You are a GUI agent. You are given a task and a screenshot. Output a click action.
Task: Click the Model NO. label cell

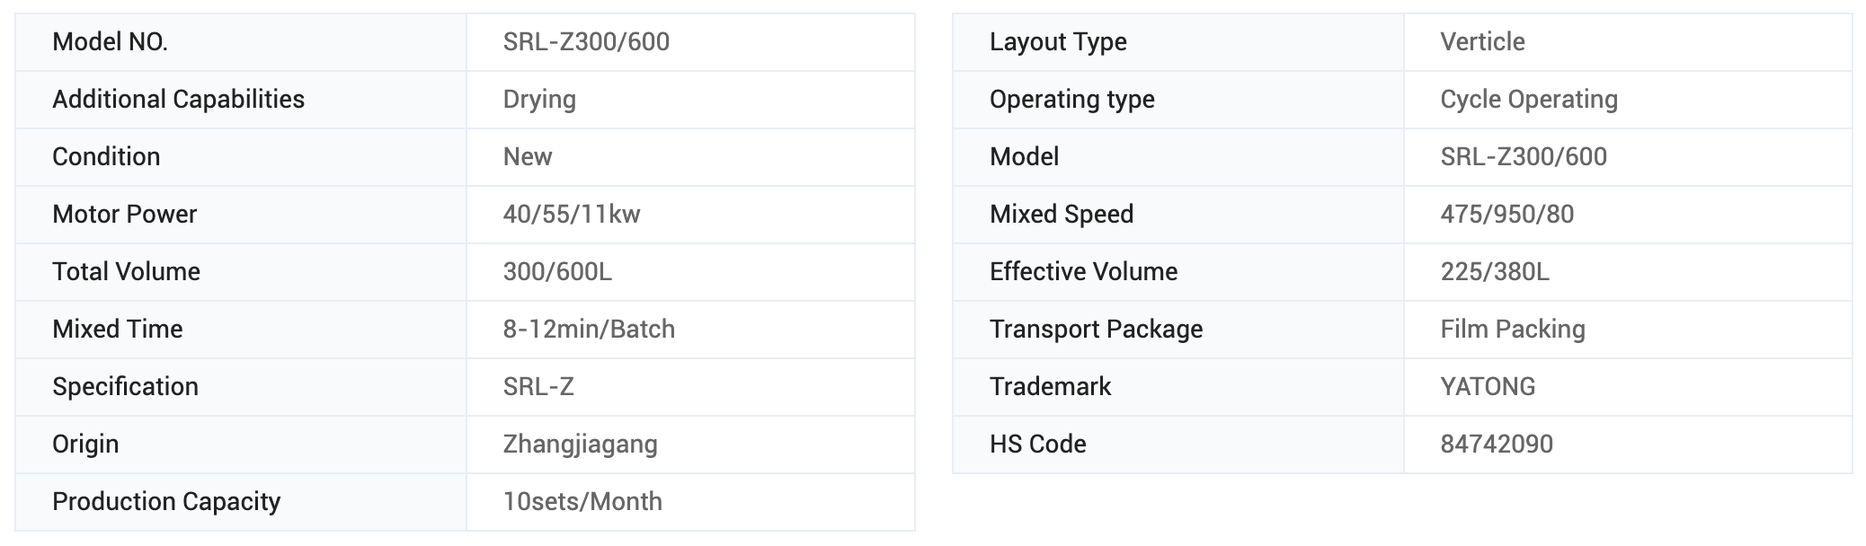110,42
